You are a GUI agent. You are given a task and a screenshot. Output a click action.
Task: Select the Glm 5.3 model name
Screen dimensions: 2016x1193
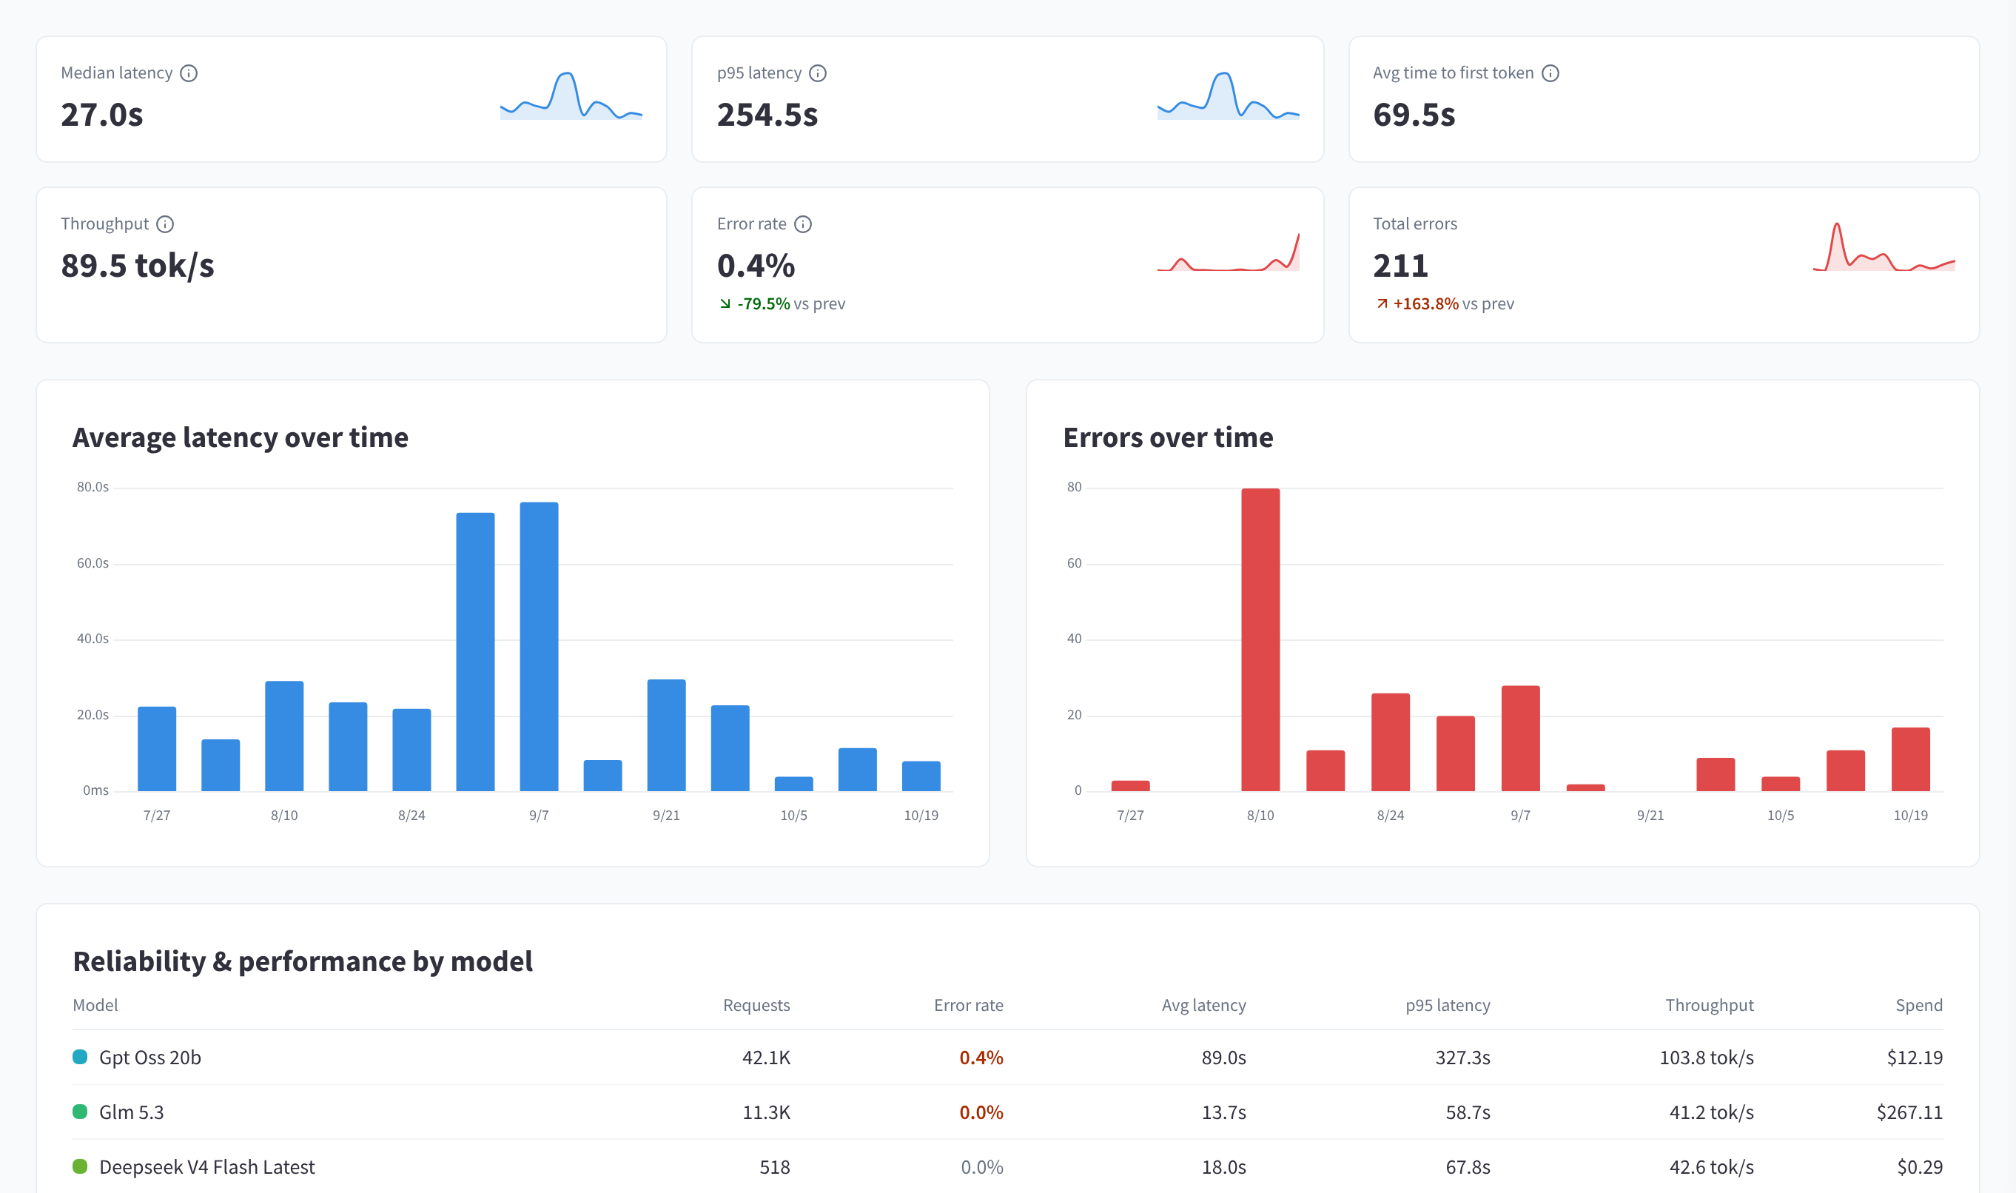pyautogui.click(x=131, y=1112)
